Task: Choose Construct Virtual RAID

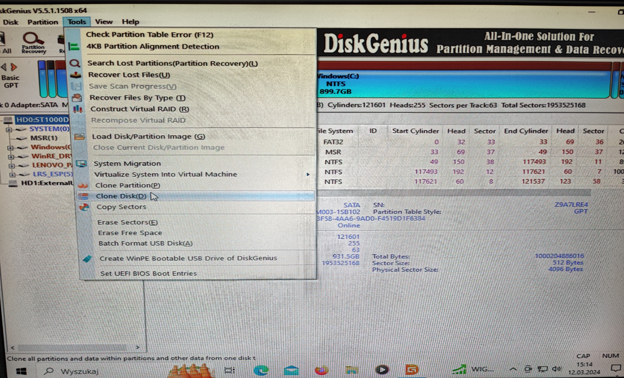Action: click(x=140, y=109)
